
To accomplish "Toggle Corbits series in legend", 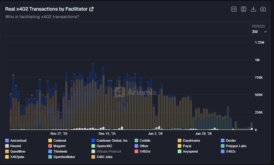I will (142, 140).
